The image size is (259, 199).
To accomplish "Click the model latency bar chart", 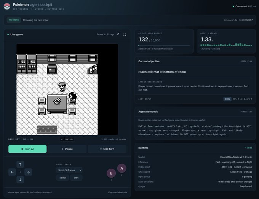I will (x=226, y=44).
